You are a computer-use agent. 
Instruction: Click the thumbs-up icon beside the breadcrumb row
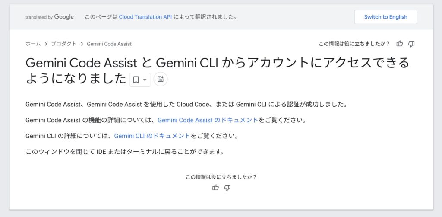[400, 44]
